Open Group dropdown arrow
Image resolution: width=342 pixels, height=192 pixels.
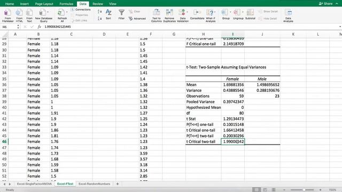point(230,12)
